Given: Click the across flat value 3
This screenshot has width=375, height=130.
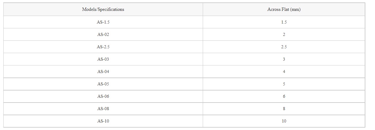Looking at the screenshot, I should click(284, 59).
